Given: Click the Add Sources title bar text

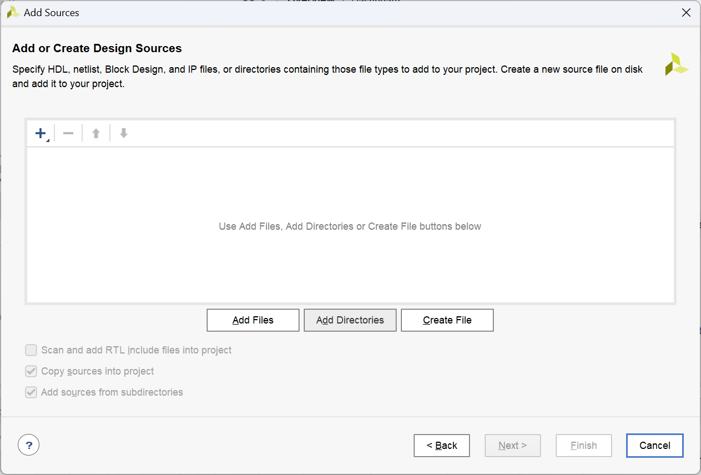Looking at the screenshot, I should [52, 12].
